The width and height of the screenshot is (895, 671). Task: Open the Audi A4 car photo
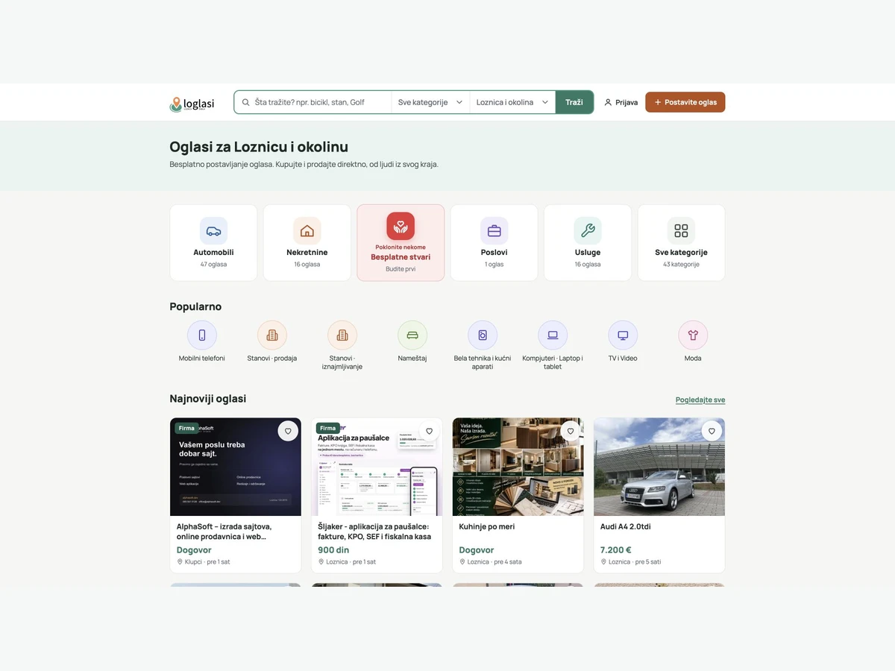[659, 467]
